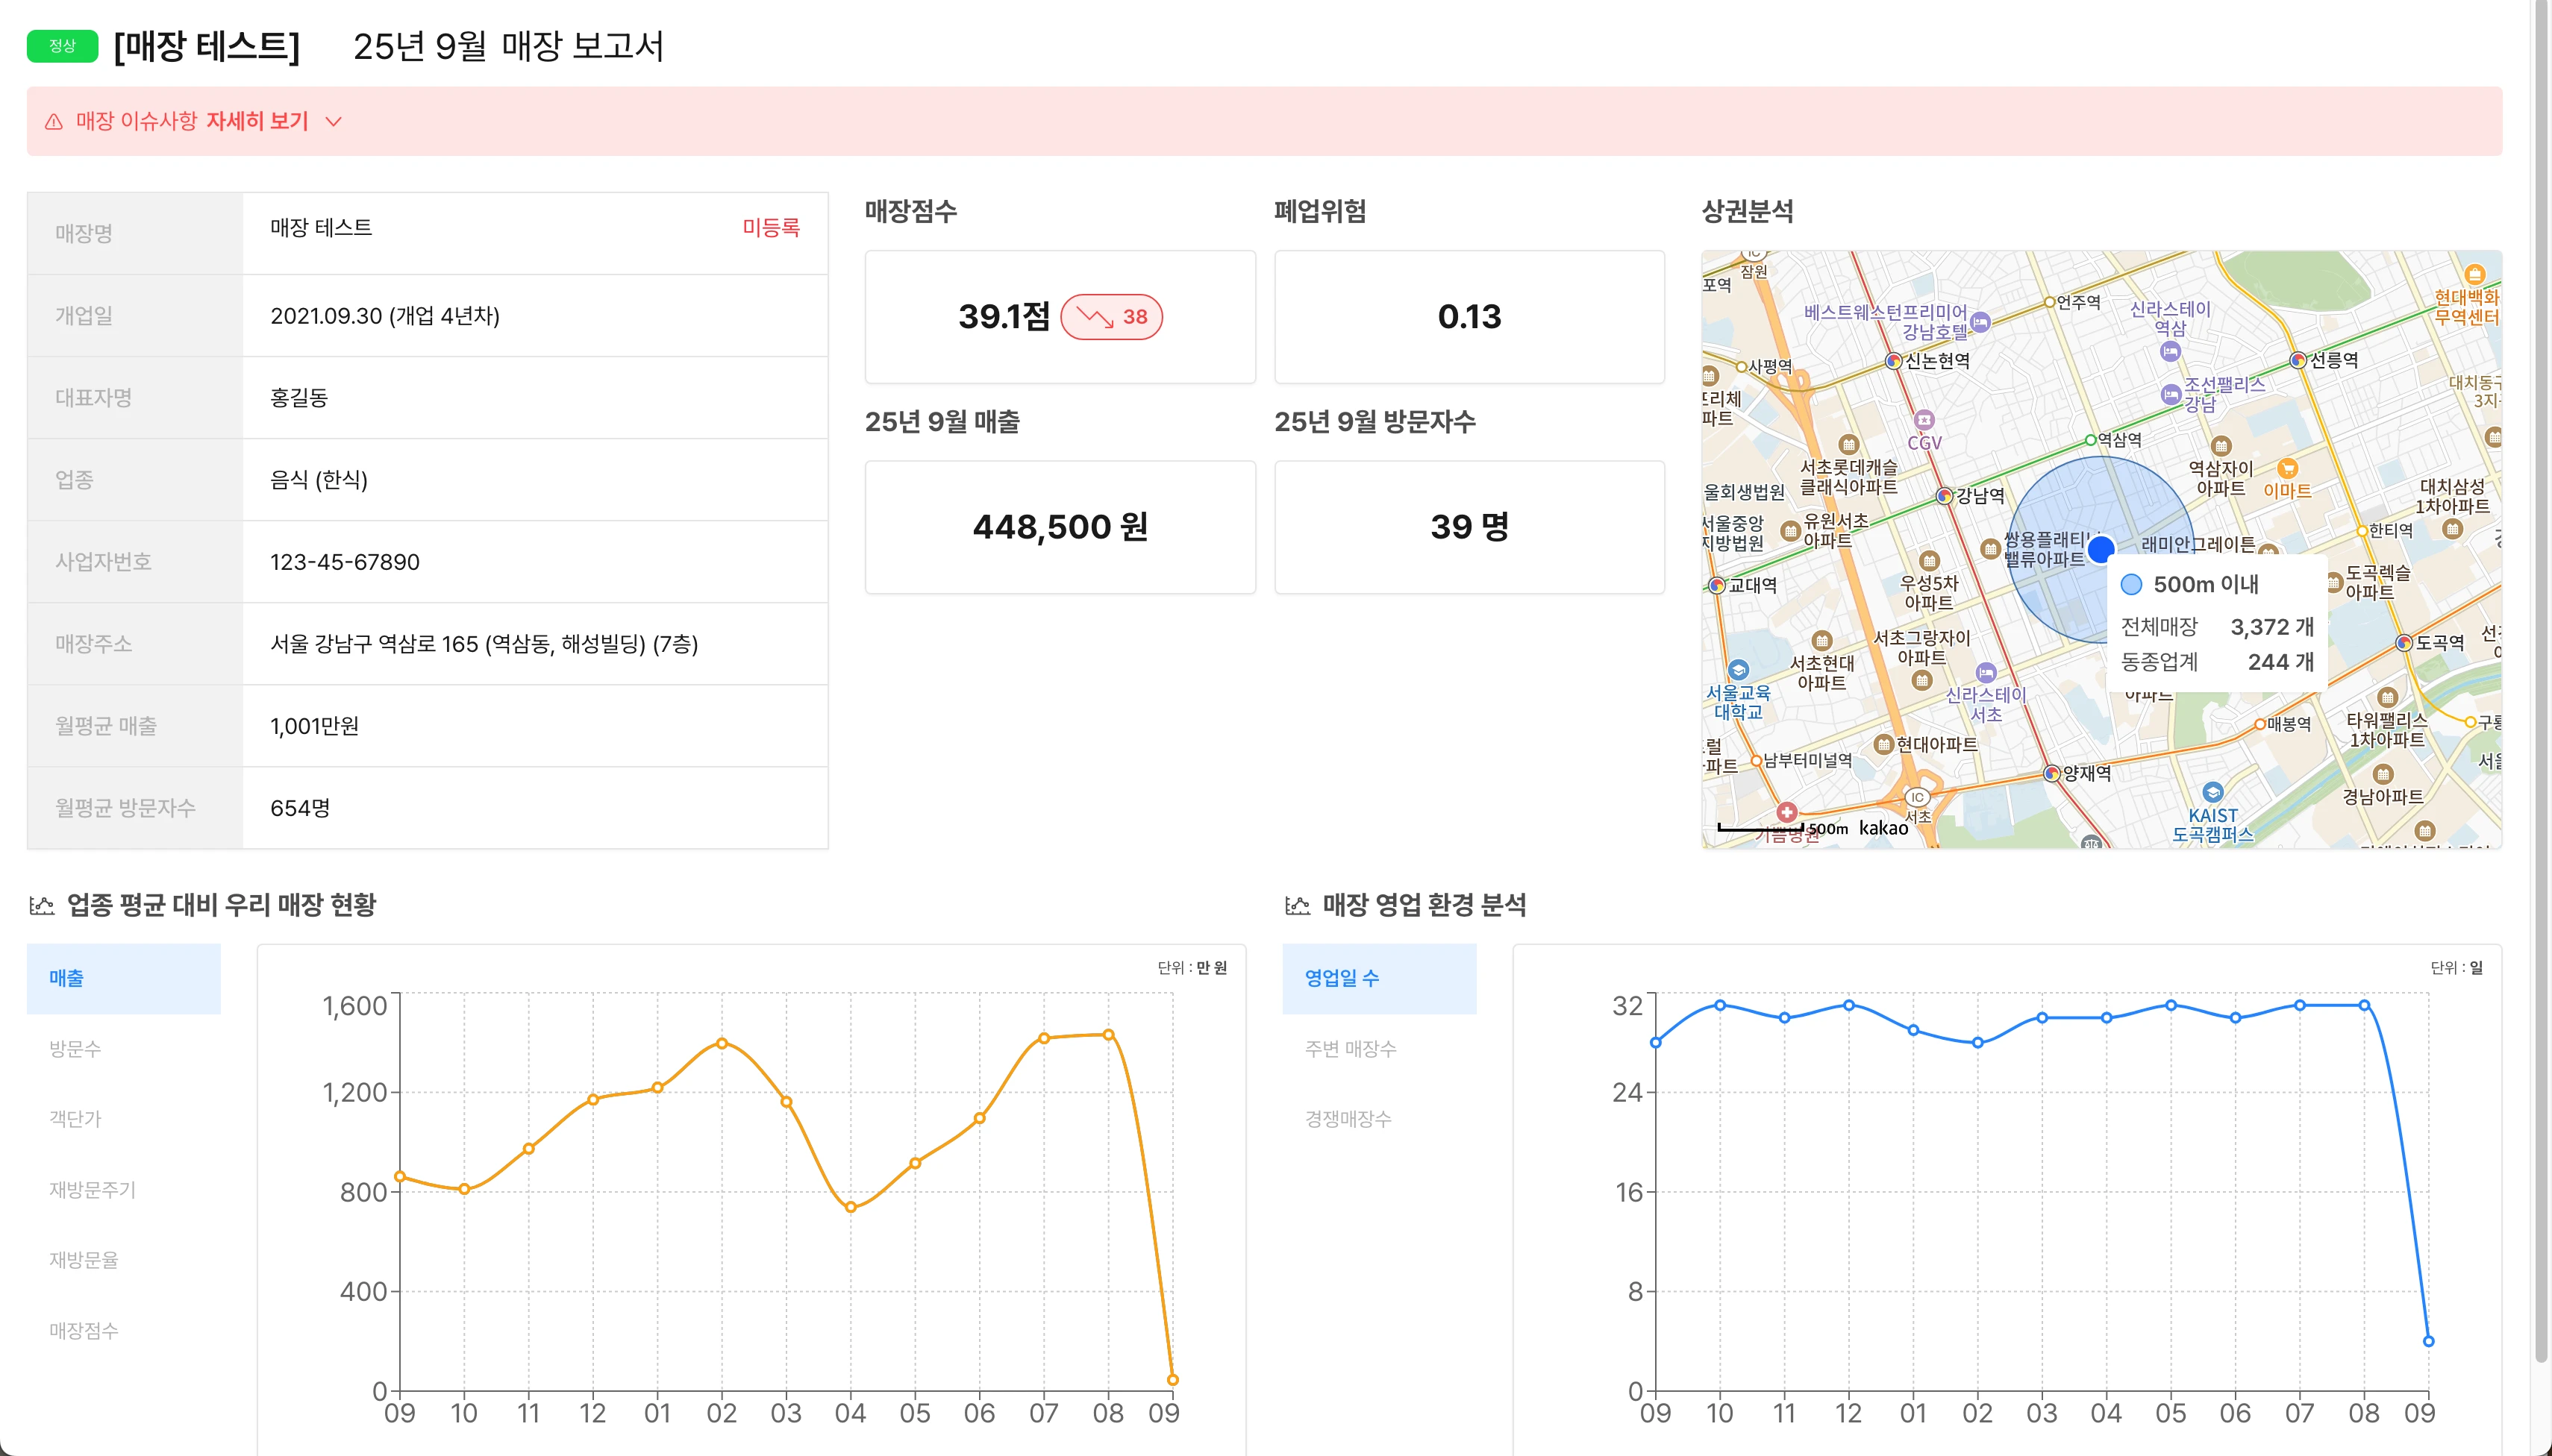This screenshot has width=2552, height=1456.
Task: Click the warning triangle icon in alert banner
Action: 54,121
